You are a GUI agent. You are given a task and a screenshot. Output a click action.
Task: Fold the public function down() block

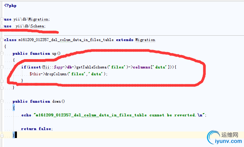coord(2,102)
